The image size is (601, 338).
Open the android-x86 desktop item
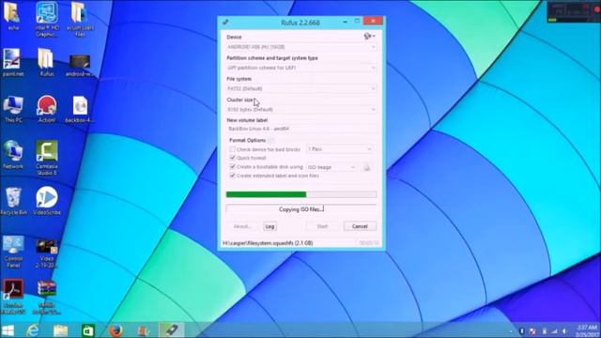coord(80,65)
